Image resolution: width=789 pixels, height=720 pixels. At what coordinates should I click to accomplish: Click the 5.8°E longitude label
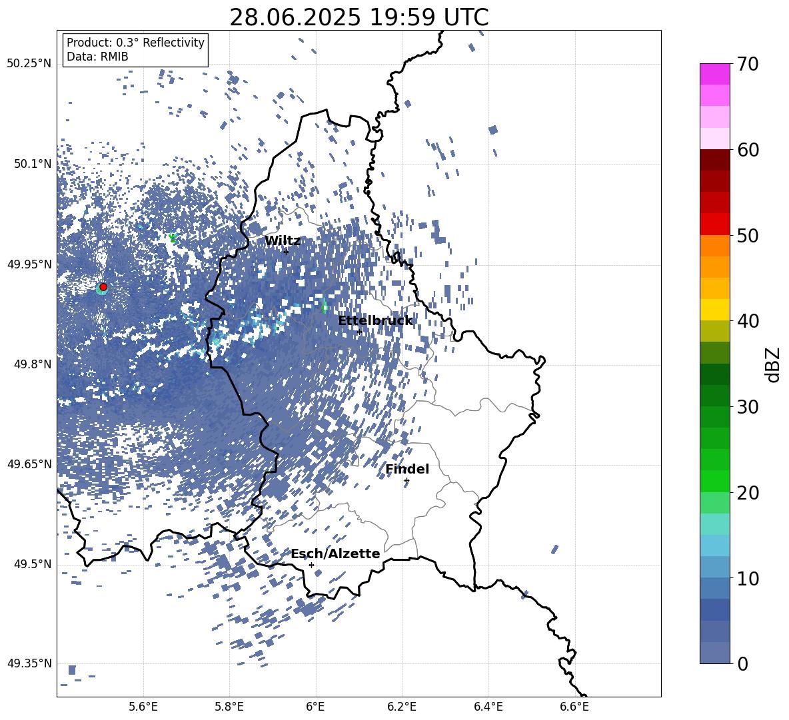pos(229,707)
